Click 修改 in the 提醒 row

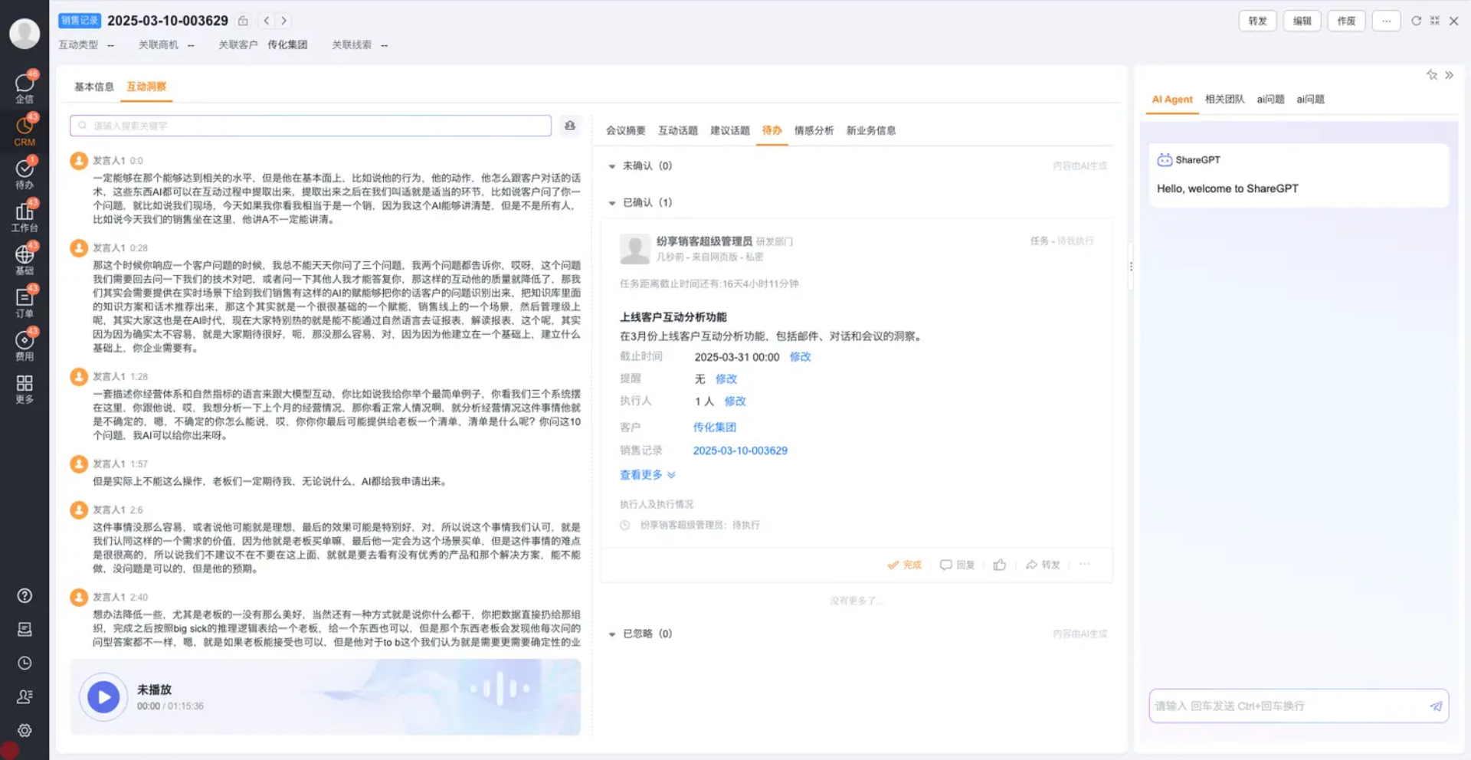click(x=726, y=379)
